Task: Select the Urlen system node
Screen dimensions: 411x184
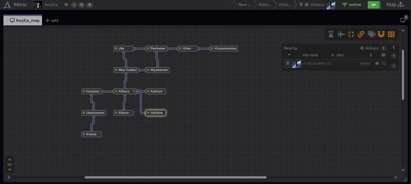Action: (188, 48)
